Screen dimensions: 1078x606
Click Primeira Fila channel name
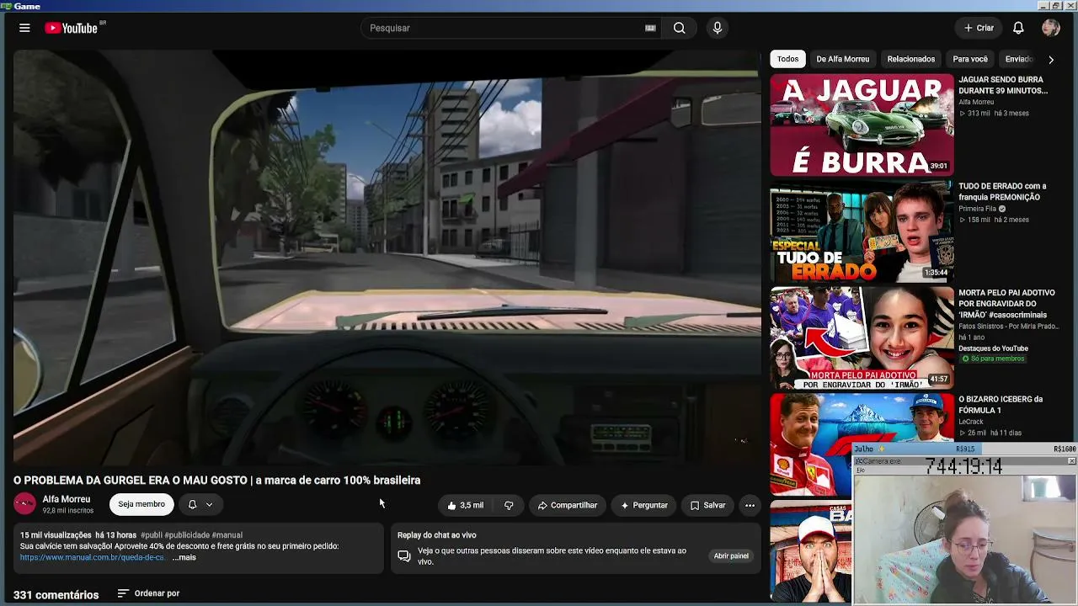coord(977,209)
